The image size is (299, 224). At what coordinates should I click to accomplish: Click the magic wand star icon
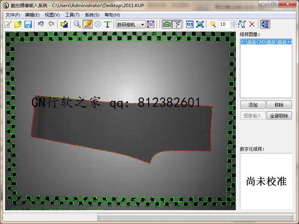coord(213,24)
